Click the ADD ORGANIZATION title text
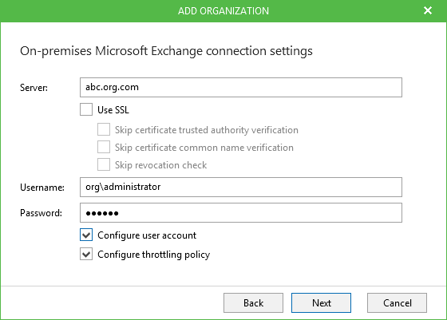The width and height of the screenshot is (447, 320). point(223,11)
